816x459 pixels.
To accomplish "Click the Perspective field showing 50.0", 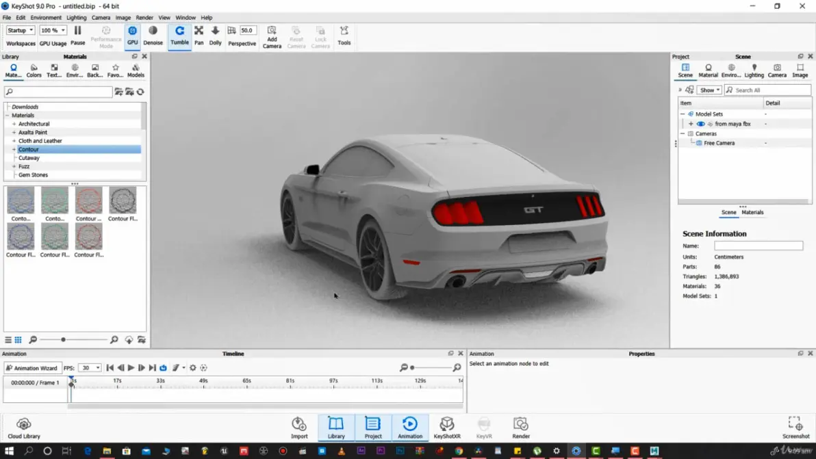I will click(x=248, y=30).
